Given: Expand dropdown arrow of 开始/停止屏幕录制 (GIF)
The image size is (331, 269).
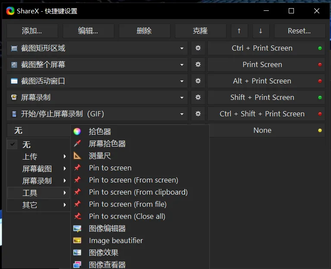Looking at the screenshot, I should (x=182, y=114).
